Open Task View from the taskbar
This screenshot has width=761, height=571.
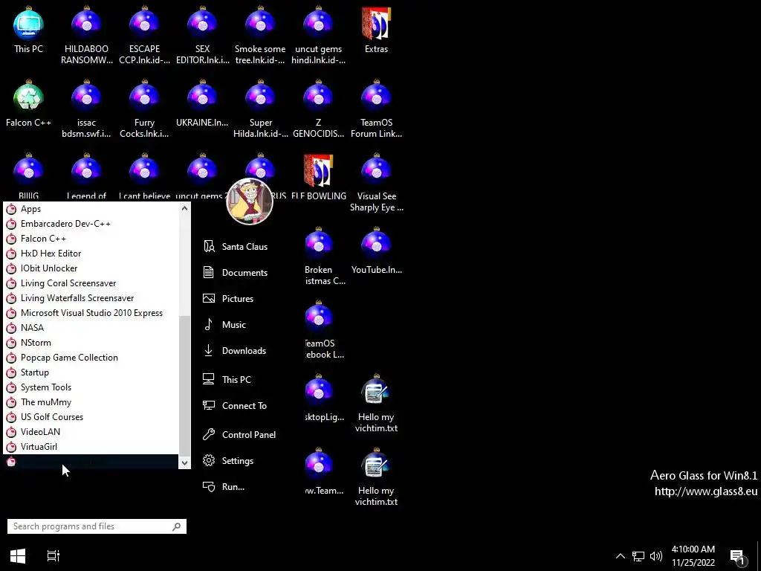pos(53,555)
